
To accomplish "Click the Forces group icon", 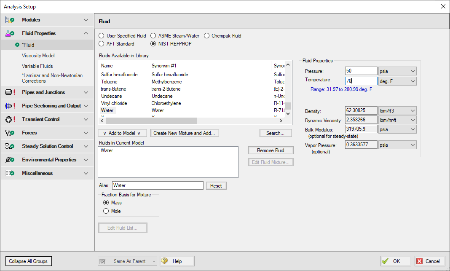I will [x=10, y=133].
